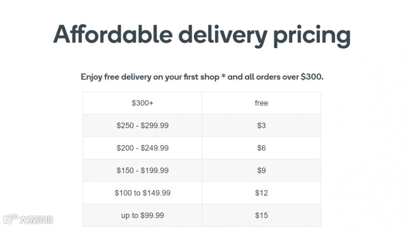Click the word "Affordable" in the heading

point(113,34)
